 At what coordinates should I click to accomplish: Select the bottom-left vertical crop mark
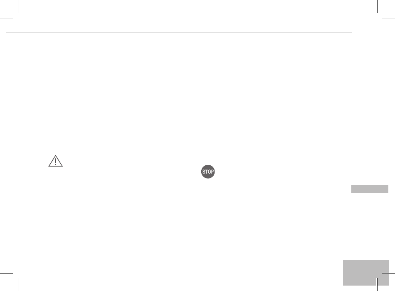point(18,284)
